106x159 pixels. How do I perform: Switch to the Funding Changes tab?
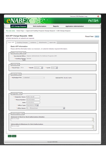pos(22,42)
